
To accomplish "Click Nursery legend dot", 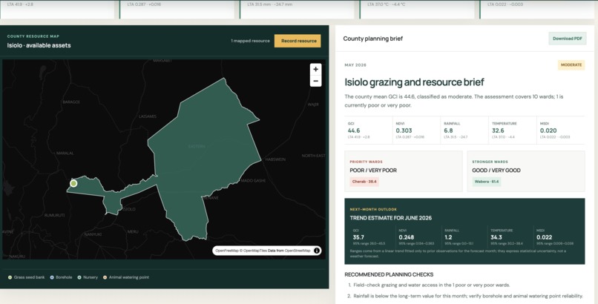I will pos(79,277).
